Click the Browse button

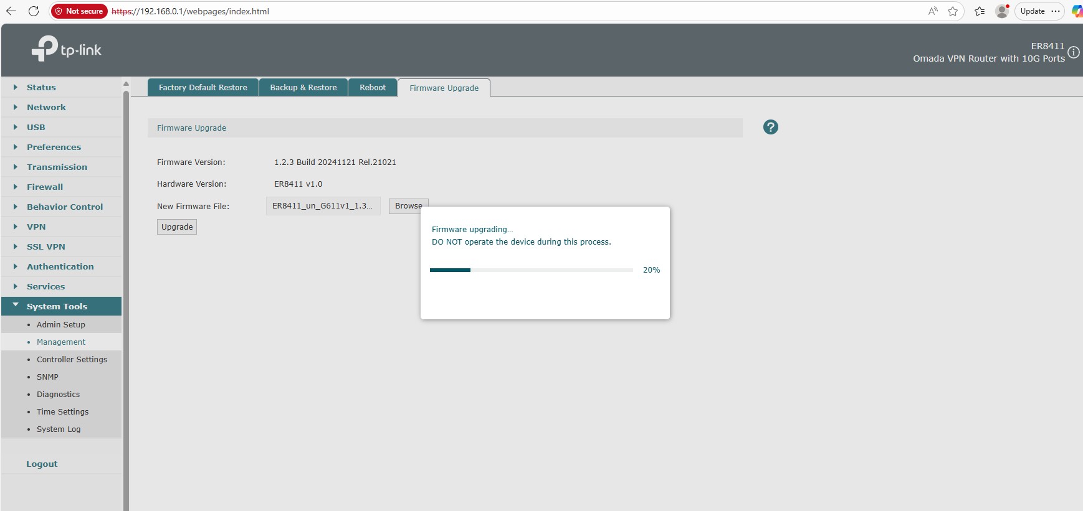coord(408,205)
